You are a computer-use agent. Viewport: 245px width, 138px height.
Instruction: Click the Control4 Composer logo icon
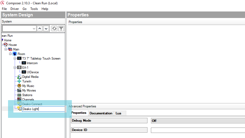(2, 3)
